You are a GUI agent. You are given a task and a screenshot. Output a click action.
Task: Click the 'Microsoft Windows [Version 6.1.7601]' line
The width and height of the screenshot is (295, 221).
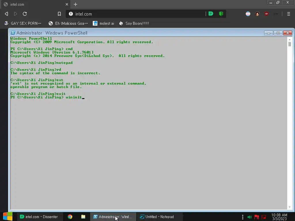(52, 52)
